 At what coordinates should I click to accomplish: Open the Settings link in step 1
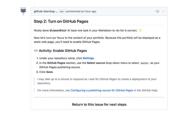[x=88, y=58]
